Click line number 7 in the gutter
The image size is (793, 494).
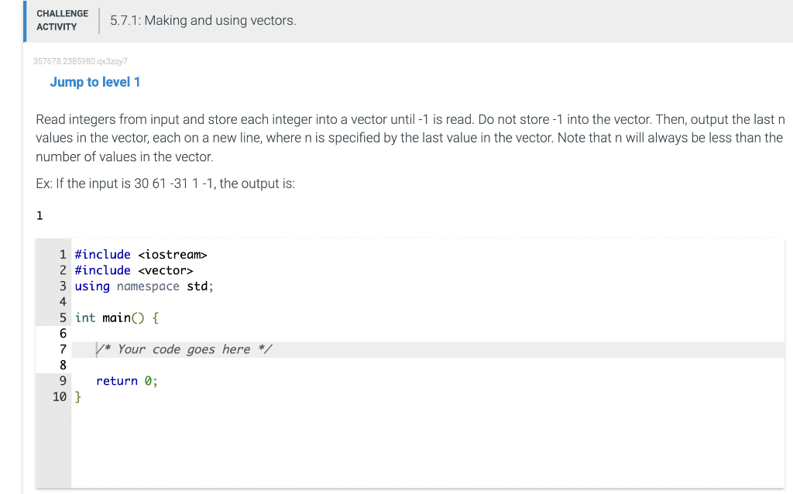click(x=61, y=348)
